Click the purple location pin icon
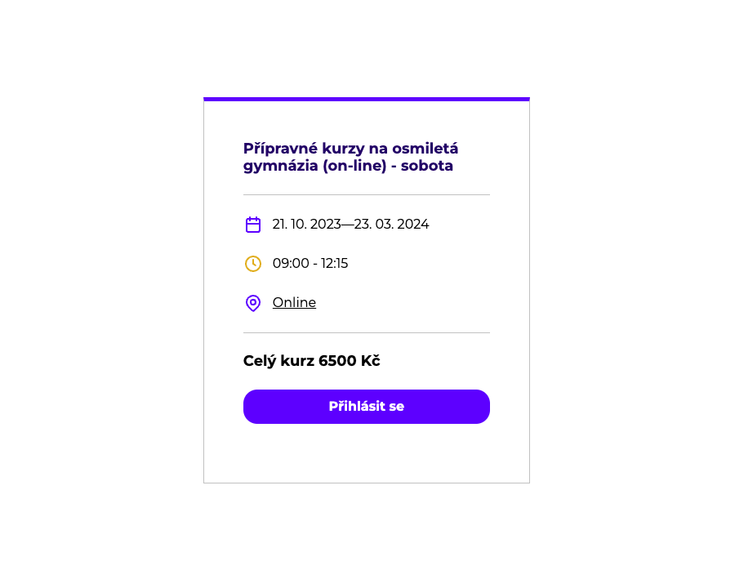This screenshot has width=735, height=588. tap(253, 303)
